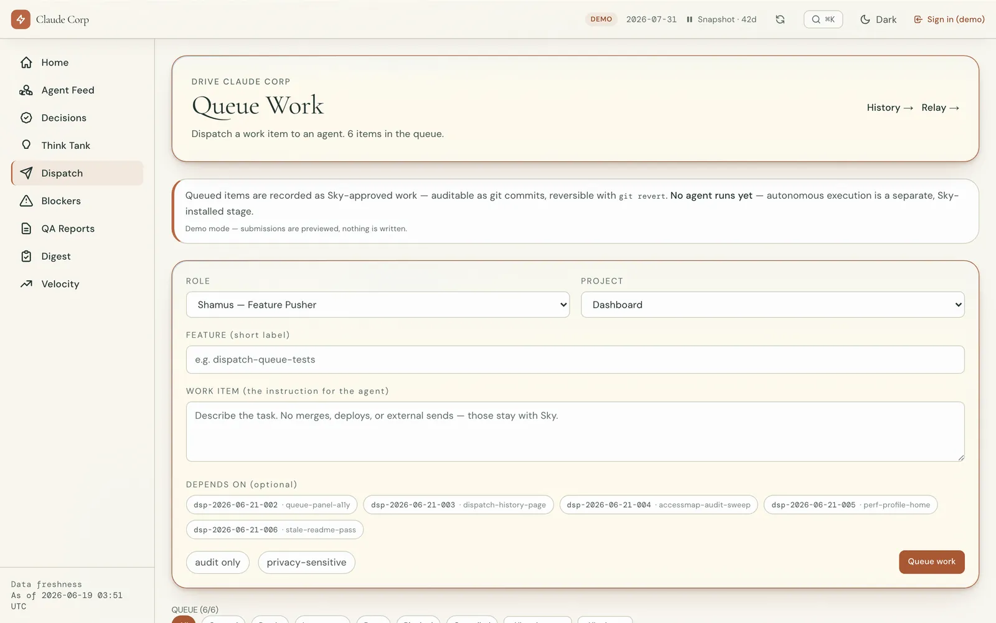The image size is (996, 623).
Task: Open the Role dropdown showing Shamus — Feature Pusher
Action: click(x=378, y=305)
